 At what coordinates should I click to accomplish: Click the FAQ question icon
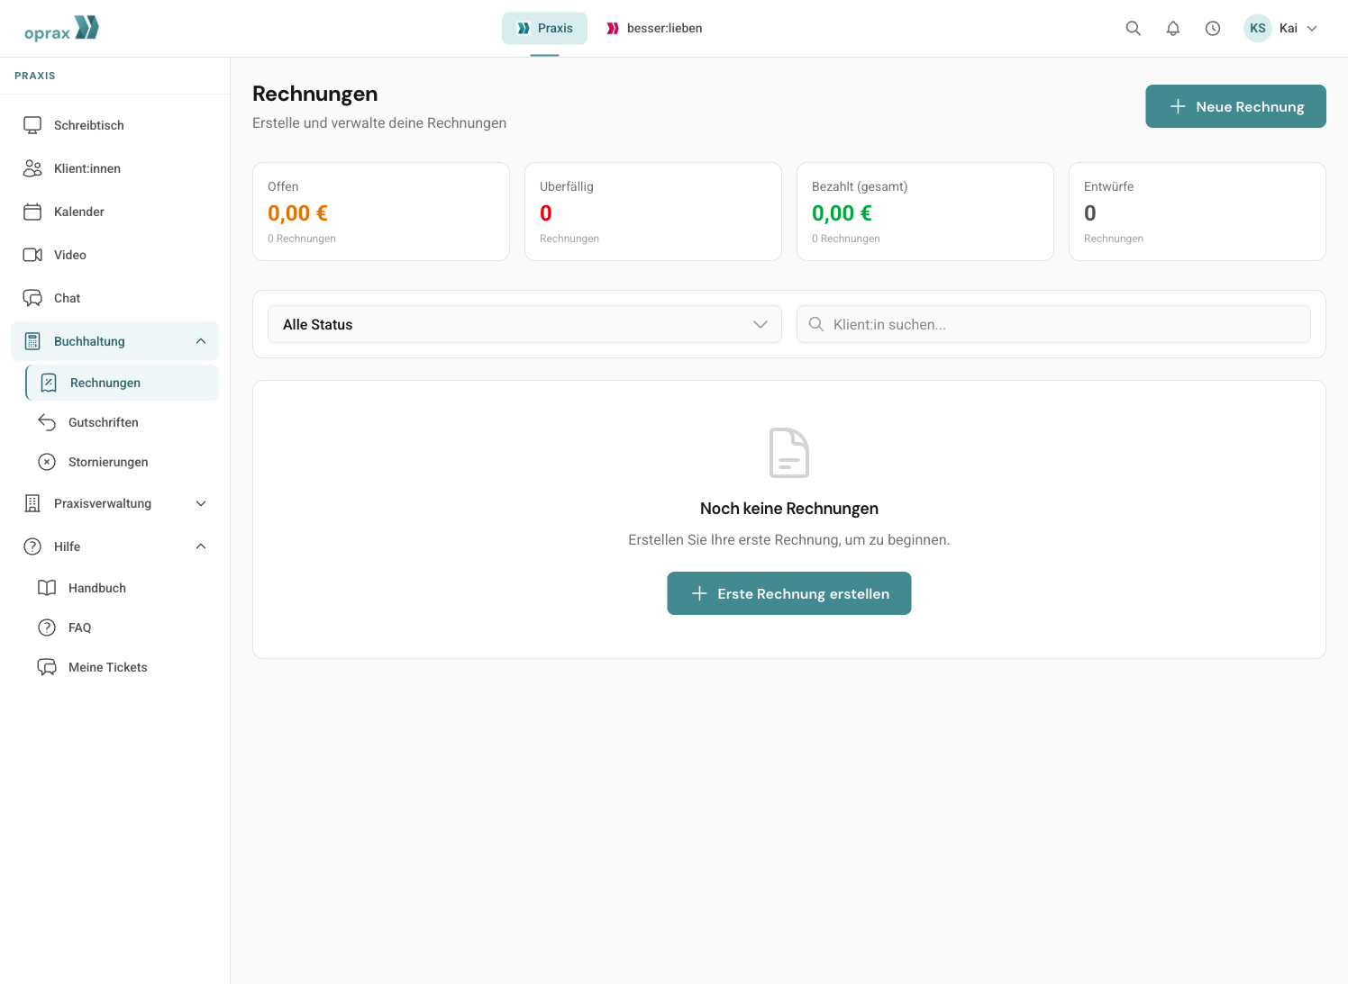click(x=47, y=627)
